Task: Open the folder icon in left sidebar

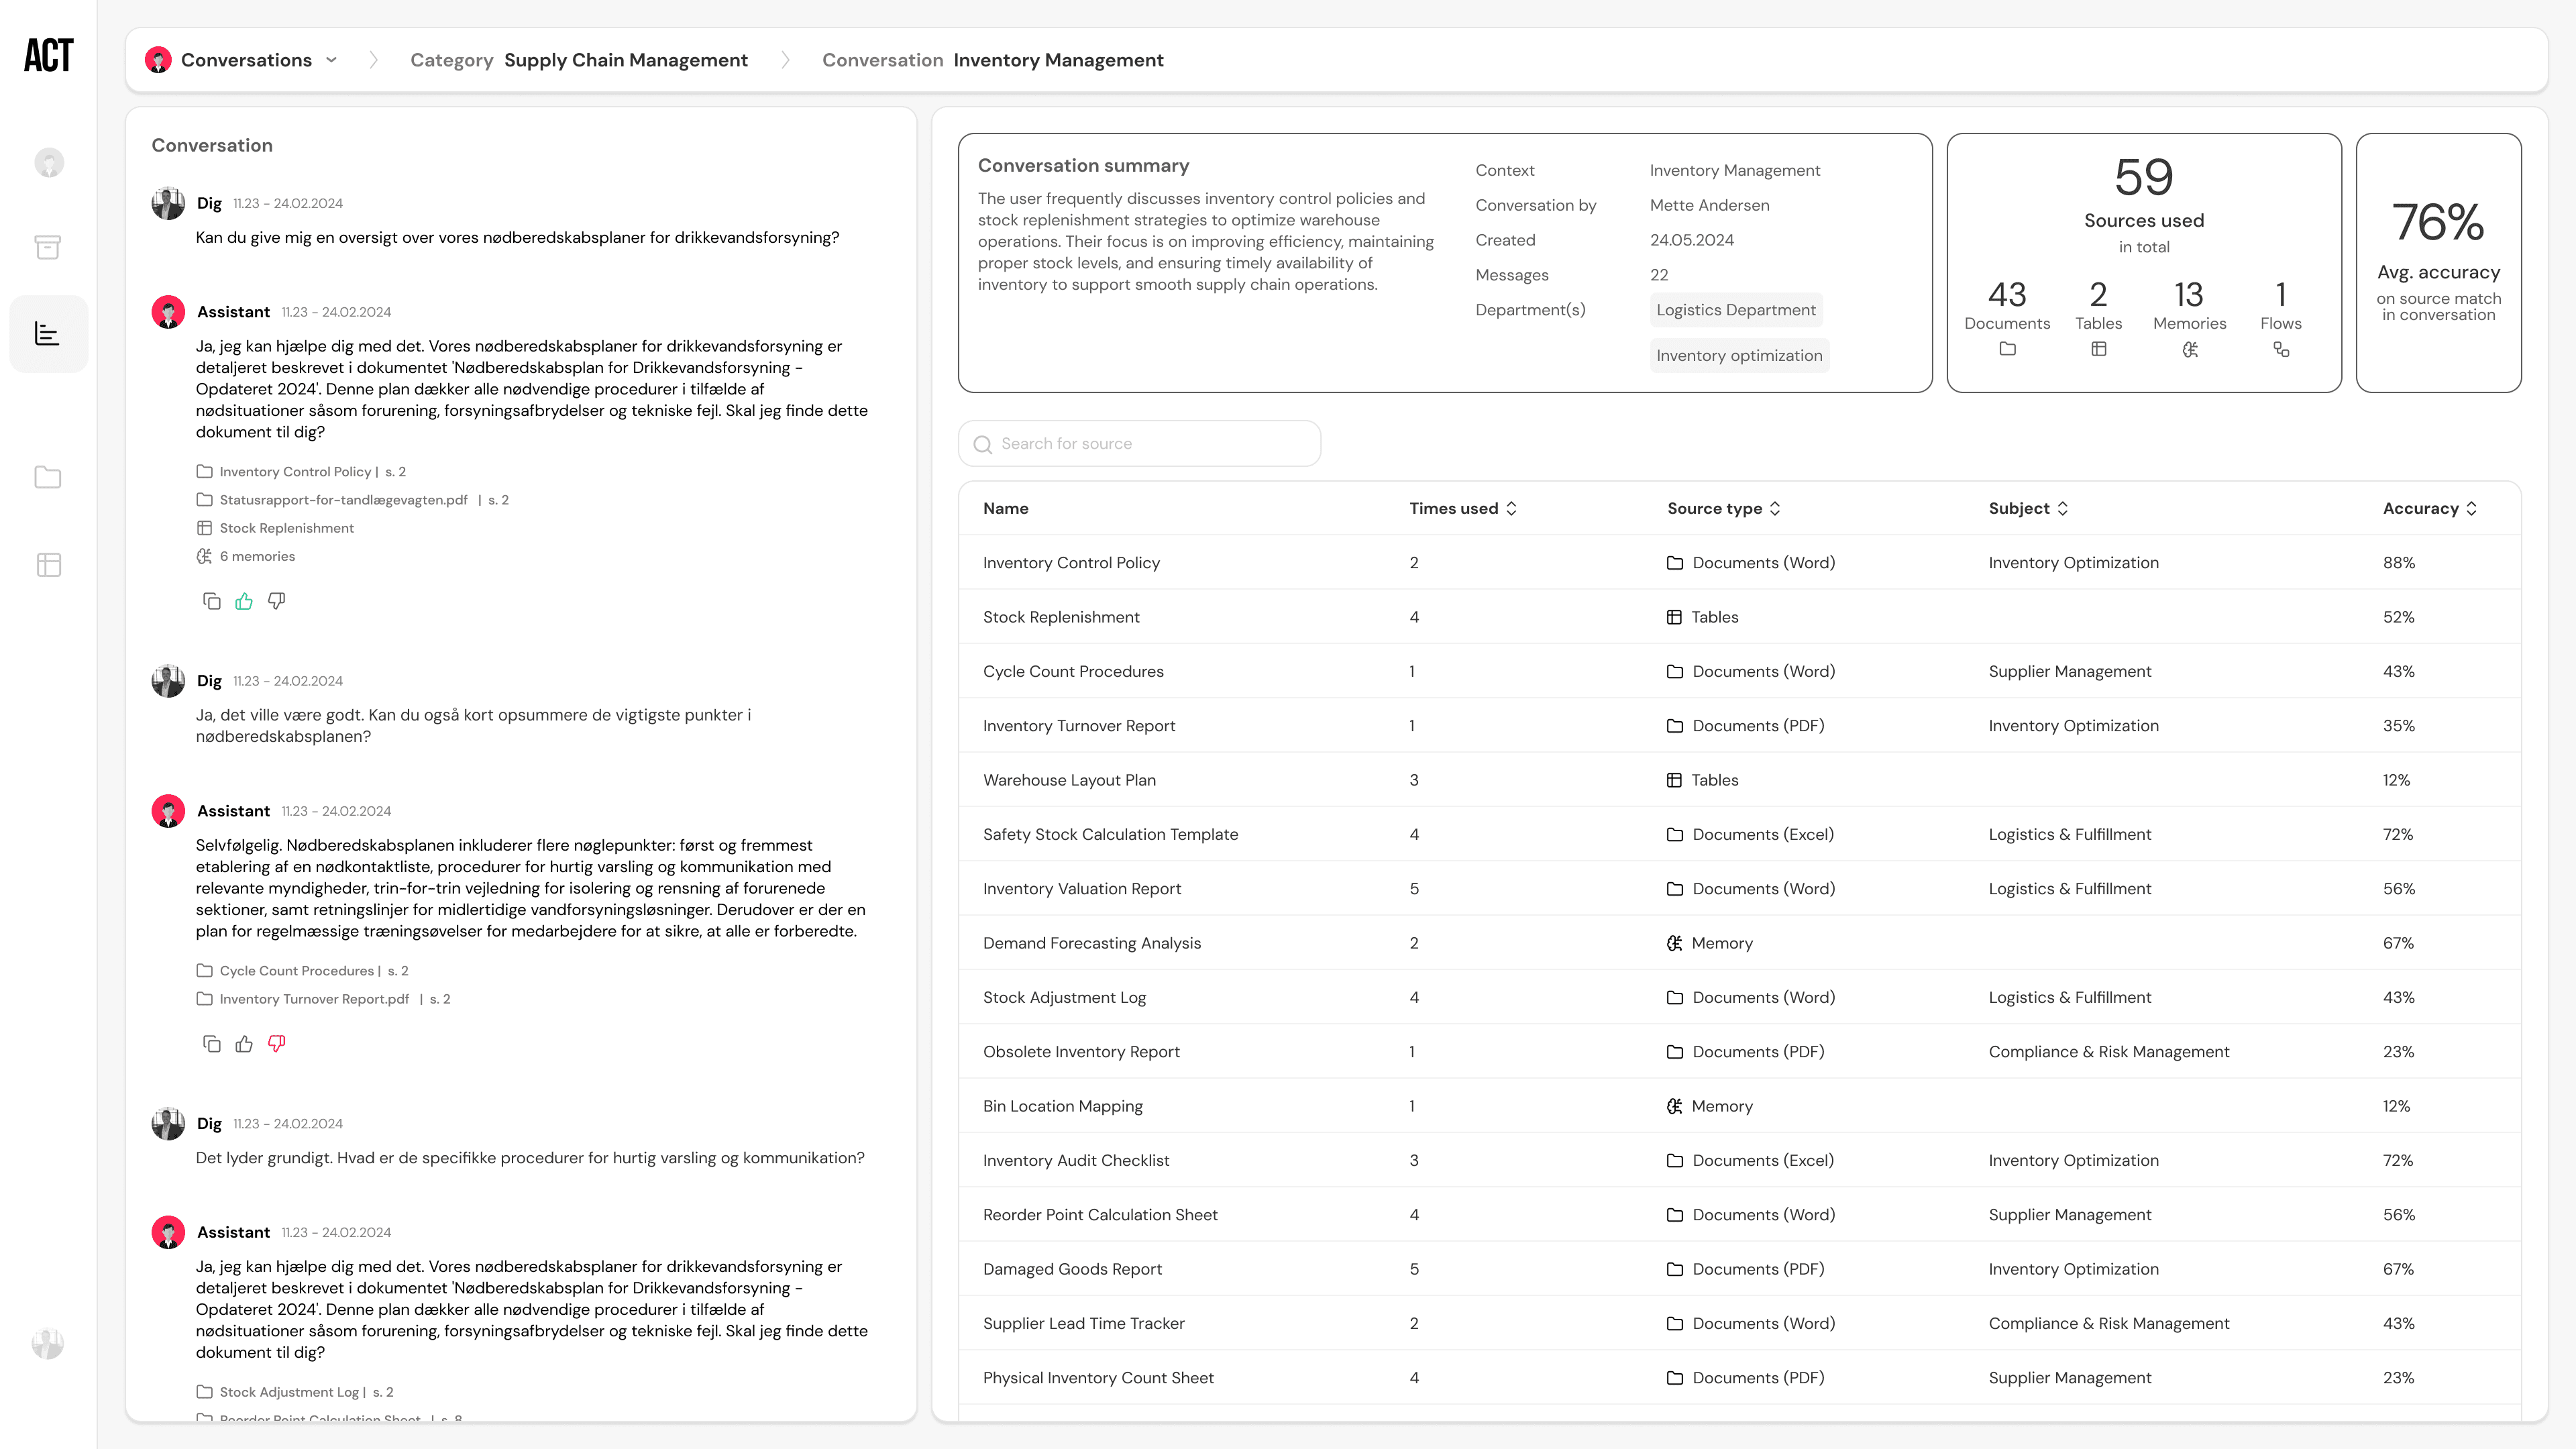Action: (47, 477)
